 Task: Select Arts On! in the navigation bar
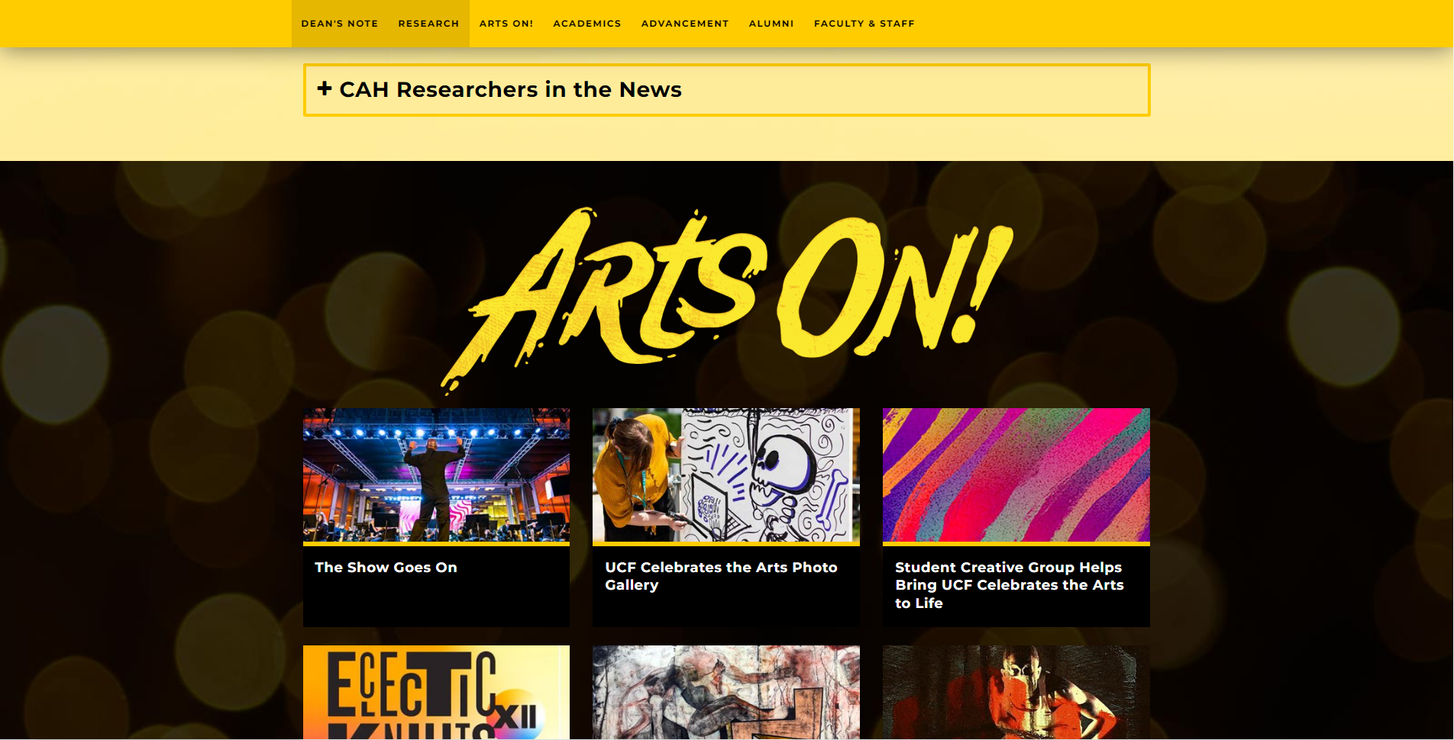coord(506,24)
